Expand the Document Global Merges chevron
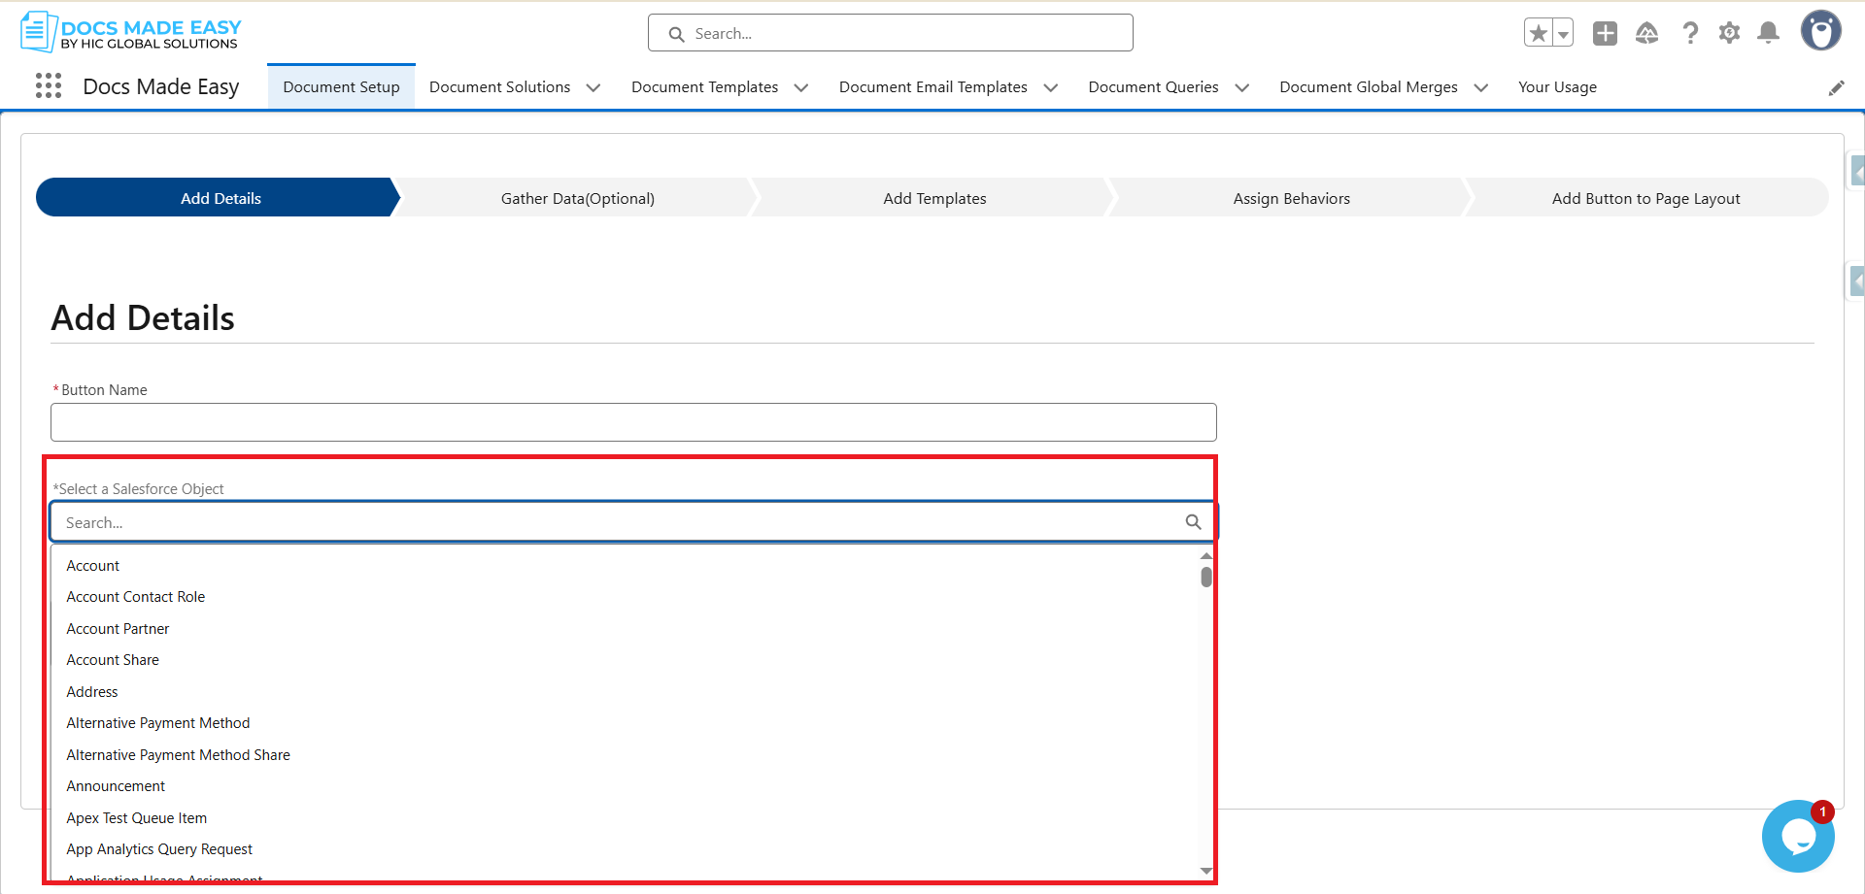This screenshot has width=1865, height=894. click(1481, 87)
